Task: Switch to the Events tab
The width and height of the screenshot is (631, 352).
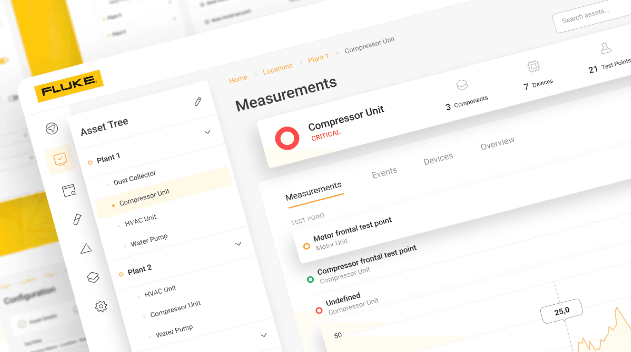Action: click(x=384, y=173)
